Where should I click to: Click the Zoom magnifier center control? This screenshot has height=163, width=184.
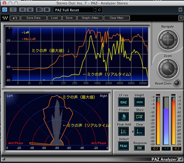pos(168,69)
